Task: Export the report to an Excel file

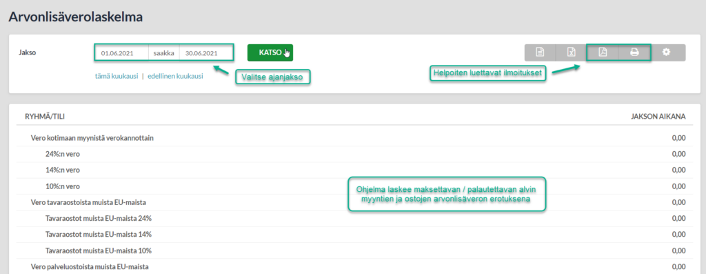Action: click(x=571, y=52)
